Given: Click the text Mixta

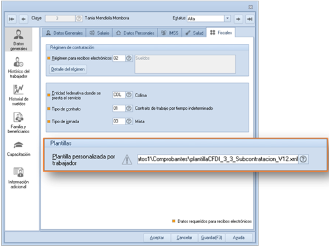Looking at the screenshot, I should [x=140, y=122].
